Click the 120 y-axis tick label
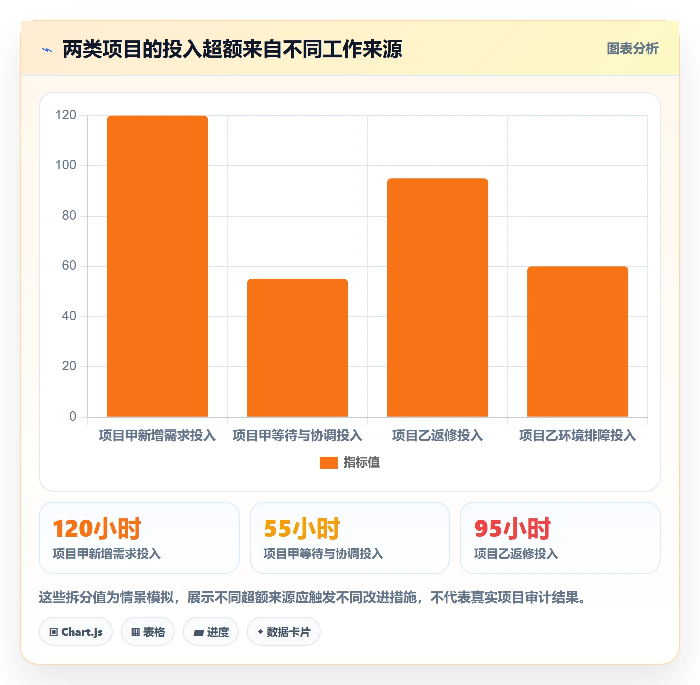The width and height of the screenshot is (700, 685). [66, 115]
